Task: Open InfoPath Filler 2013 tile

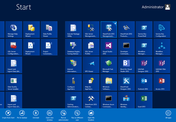Action: pos(162,65)
